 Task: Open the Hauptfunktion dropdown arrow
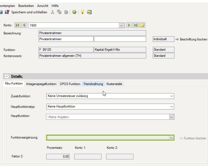click(171, 117)
